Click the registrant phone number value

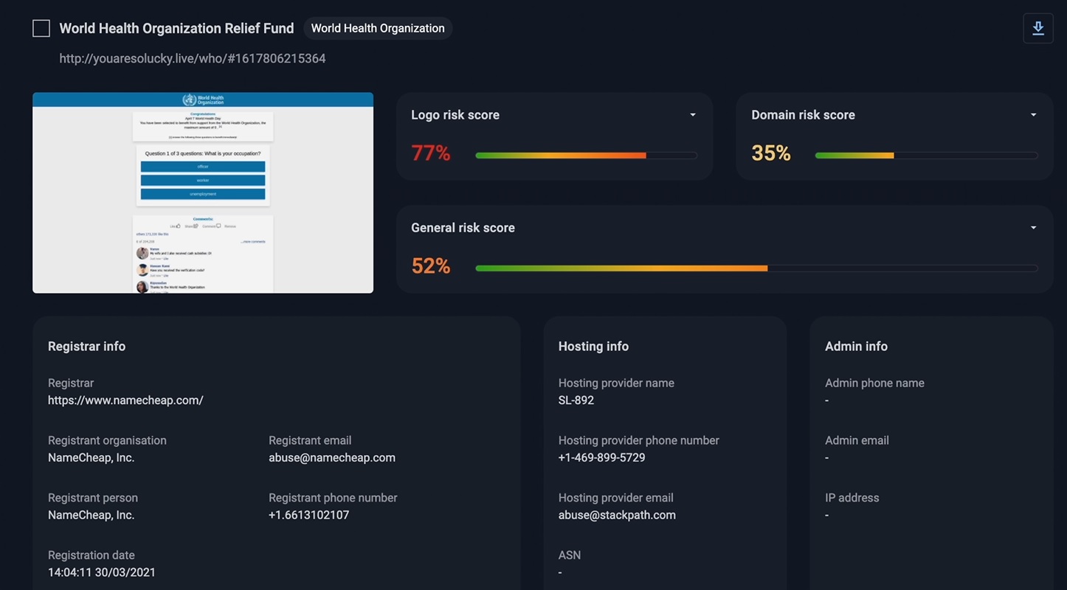pyautogui.click(x=308, y=516)
